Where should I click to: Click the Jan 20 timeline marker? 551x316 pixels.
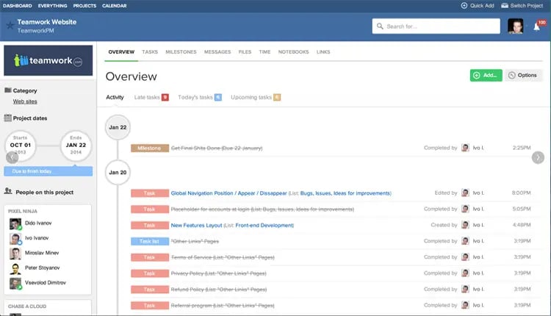[118, 173]
